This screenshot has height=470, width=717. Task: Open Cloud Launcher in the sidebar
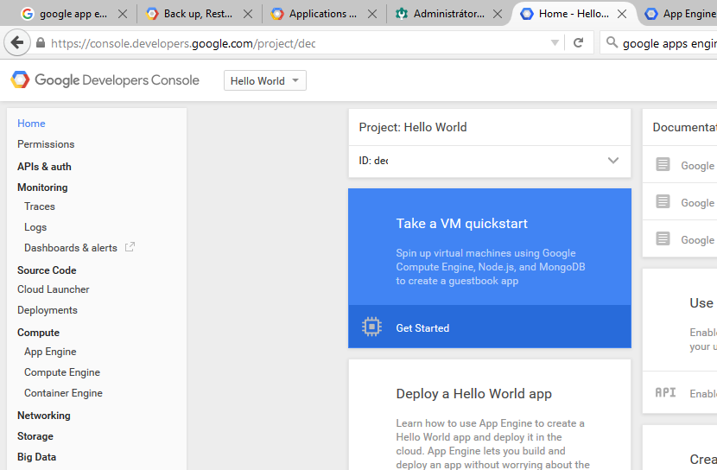coord(53,289)
